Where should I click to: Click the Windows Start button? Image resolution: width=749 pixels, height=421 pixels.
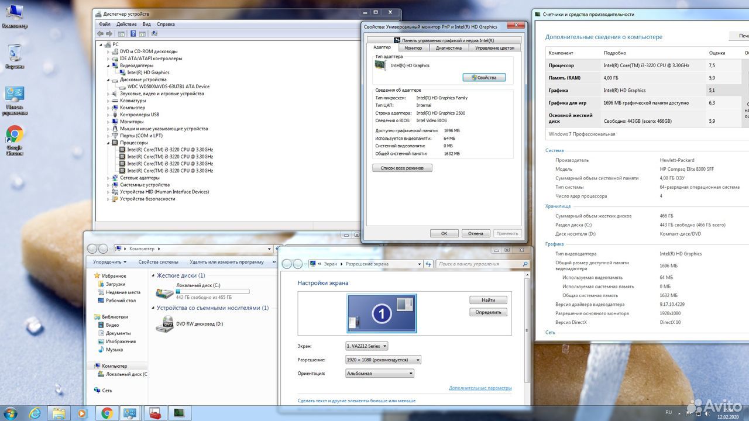tap(9, 413)
